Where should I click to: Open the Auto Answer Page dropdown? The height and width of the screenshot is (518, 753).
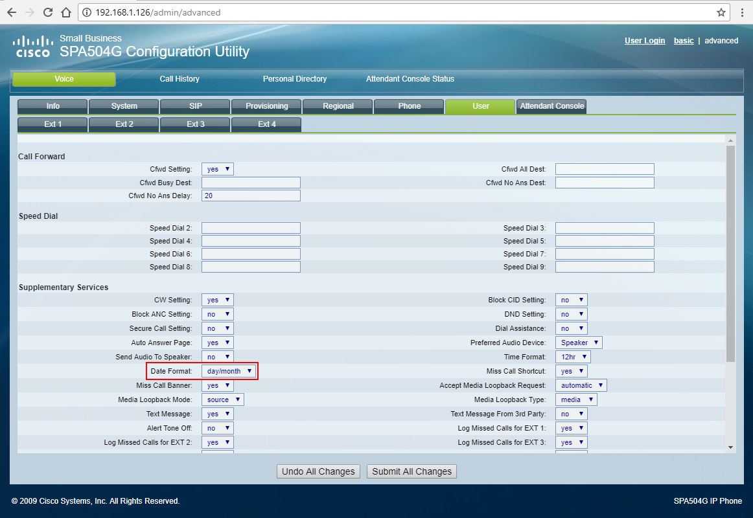pos(218,343)
